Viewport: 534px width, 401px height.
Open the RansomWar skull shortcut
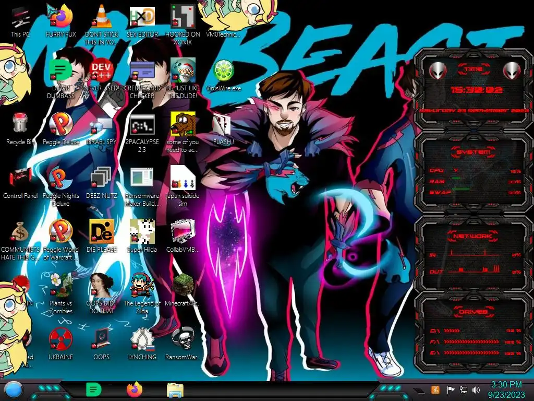(x=183, y=344)
